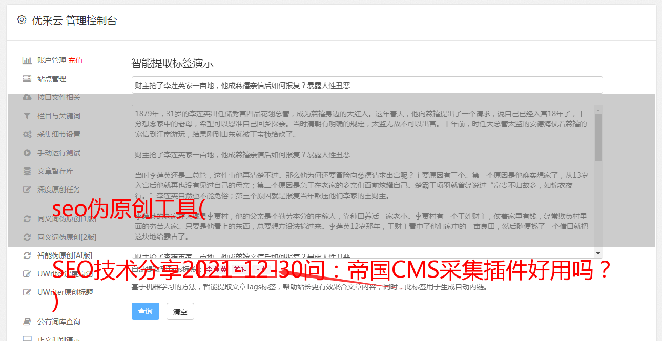
Task: Open the 文章暂存库 database icon
Action: (27, 171)
